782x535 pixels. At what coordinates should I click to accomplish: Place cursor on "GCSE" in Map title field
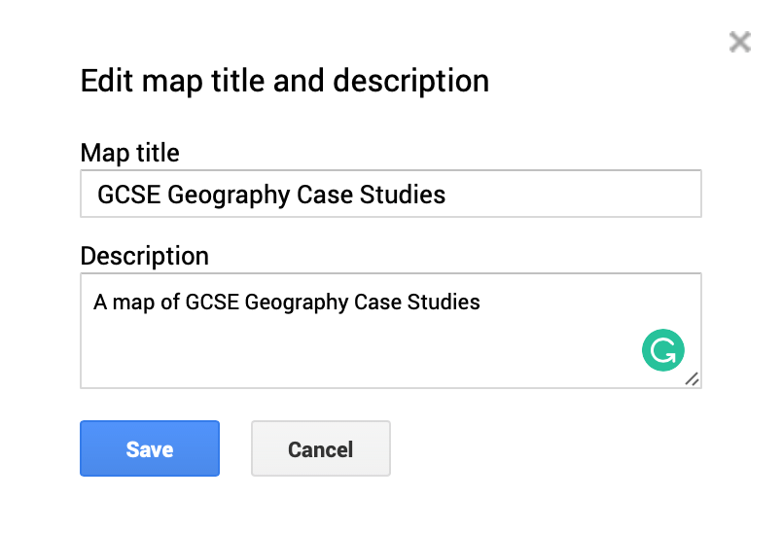point(129,195)
